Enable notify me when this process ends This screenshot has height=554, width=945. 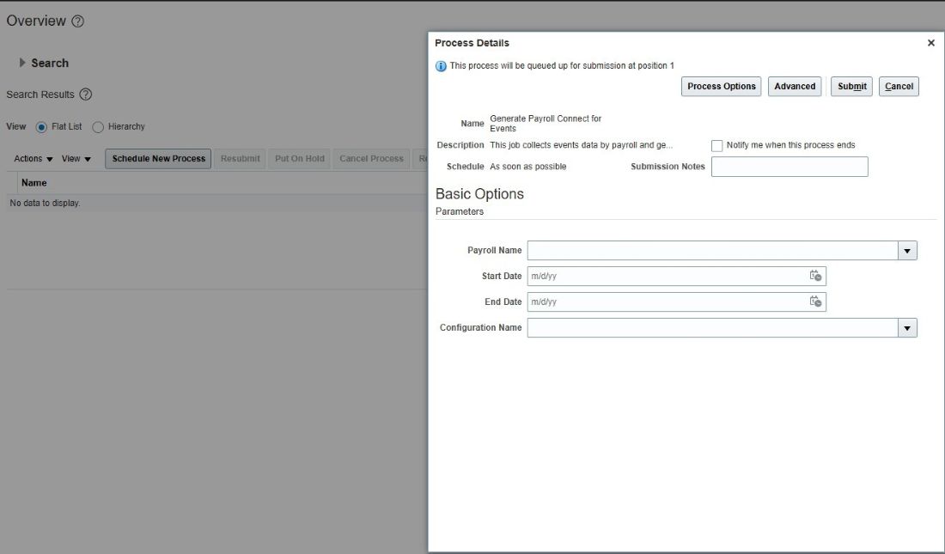coord(717,145)
